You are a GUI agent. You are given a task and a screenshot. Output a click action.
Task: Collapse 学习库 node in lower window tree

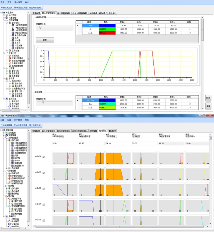point(3,196)
